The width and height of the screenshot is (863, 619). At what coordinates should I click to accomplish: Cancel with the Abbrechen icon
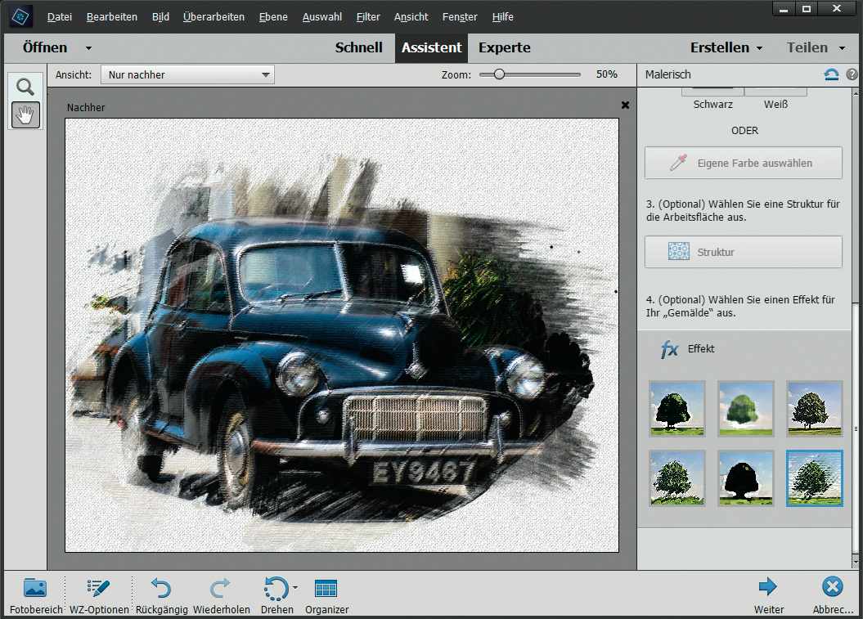pos(833,586)
